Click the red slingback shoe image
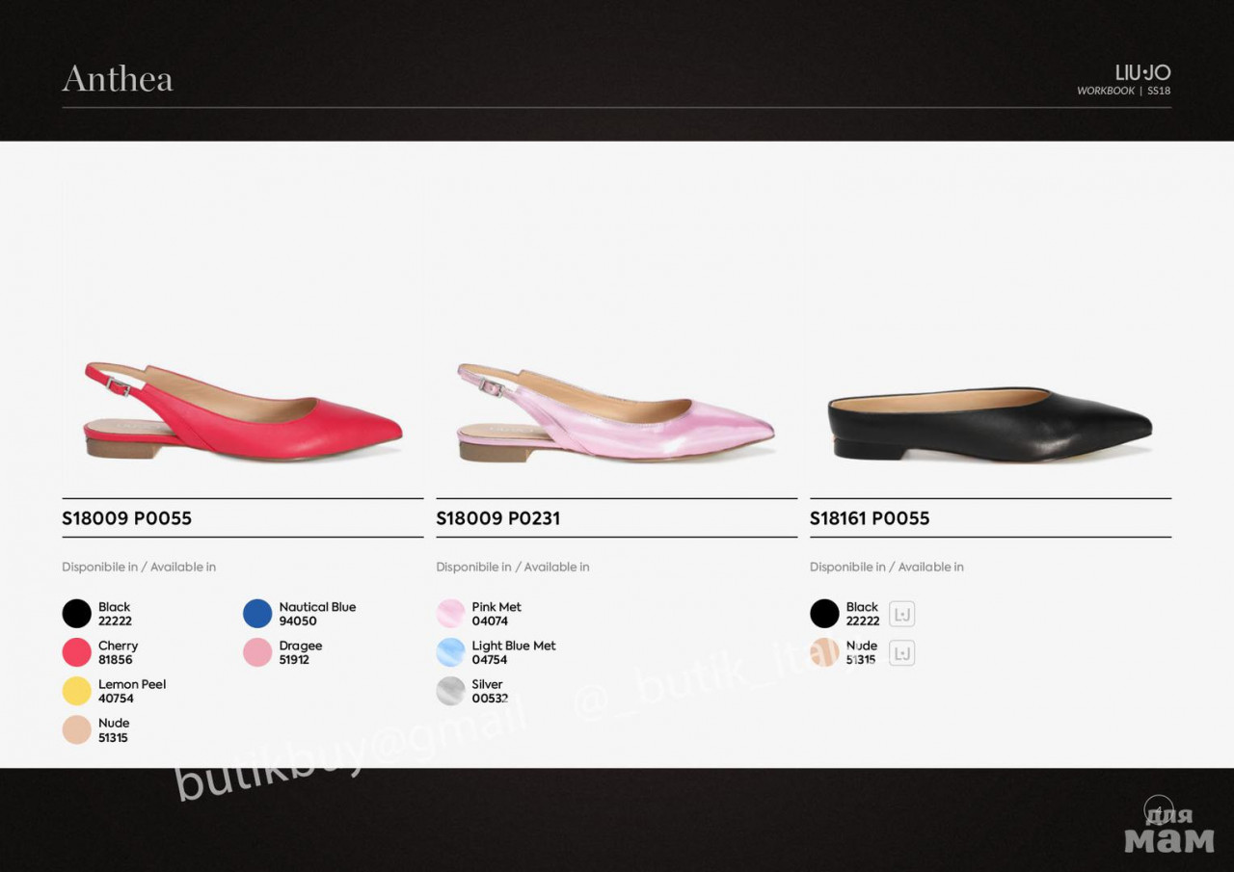This screenshot has width=1234, height=872. (x=243, y=411)
